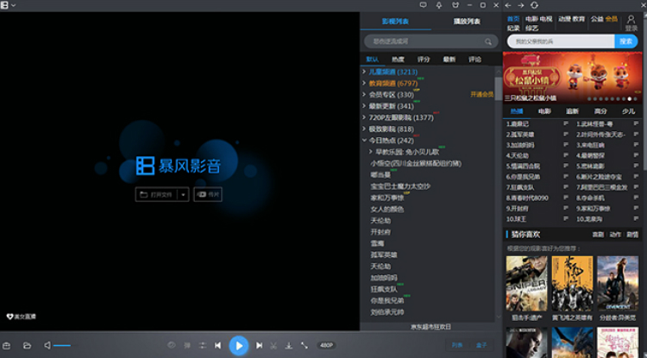Collapse the 今日热点 (242) category

point(365,140)
